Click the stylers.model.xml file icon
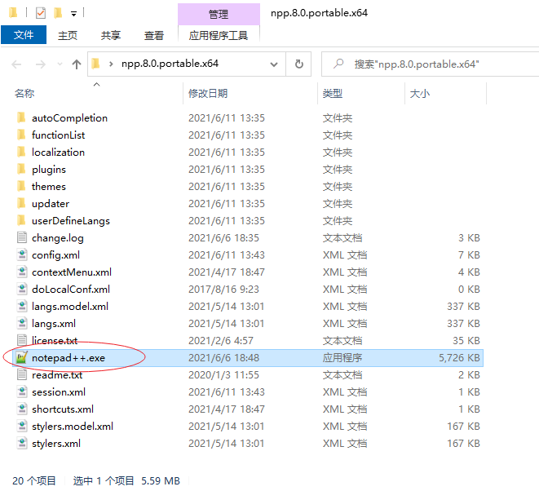This screenshot has width=539, height=491. pyautogui.click(x=22, y=427)
